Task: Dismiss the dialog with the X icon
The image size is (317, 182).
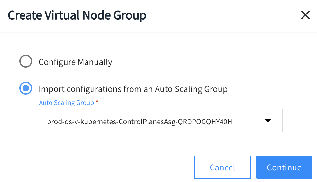Action: (305, 15)
